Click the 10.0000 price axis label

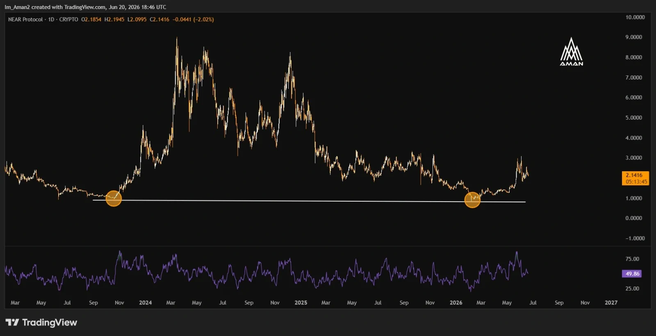pos(635,17)
